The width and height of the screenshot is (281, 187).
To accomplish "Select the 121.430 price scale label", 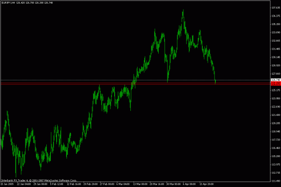I will [x=276, y=115].
